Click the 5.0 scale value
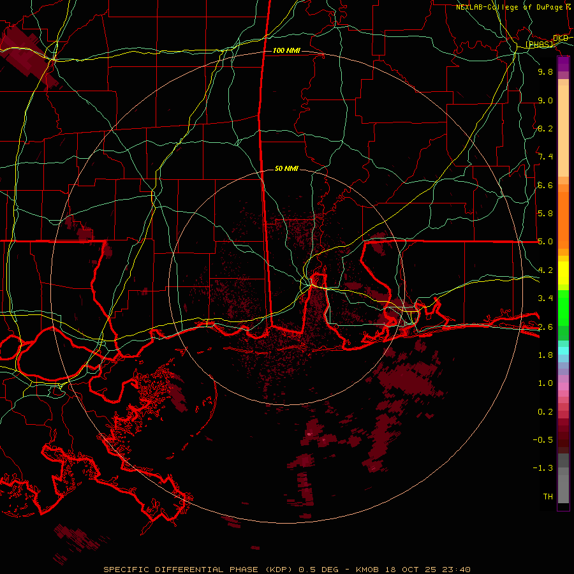574x574 pixels. click(x=545, y=242)
